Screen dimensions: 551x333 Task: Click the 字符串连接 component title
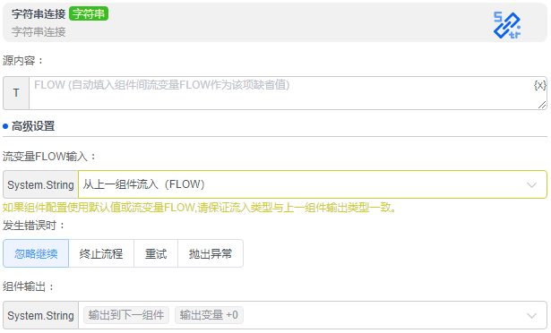point(39,14)
